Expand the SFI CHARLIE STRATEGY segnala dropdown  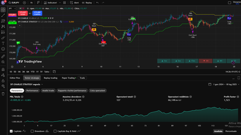pos(27,84)
